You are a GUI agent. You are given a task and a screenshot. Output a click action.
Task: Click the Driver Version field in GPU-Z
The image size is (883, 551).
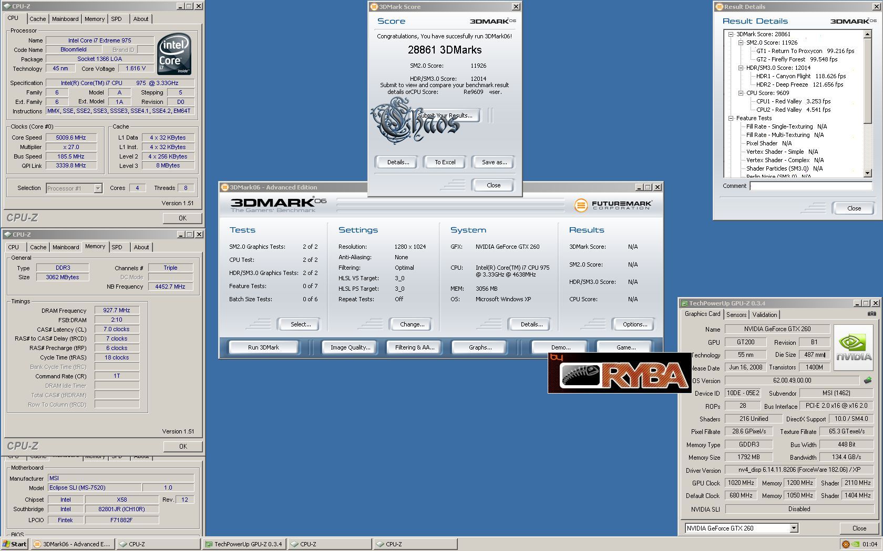[x=799, y=470]
